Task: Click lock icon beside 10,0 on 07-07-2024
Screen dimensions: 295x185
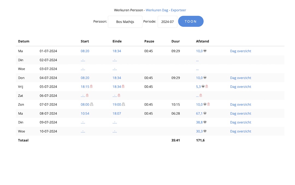Action: click(208, 104)
